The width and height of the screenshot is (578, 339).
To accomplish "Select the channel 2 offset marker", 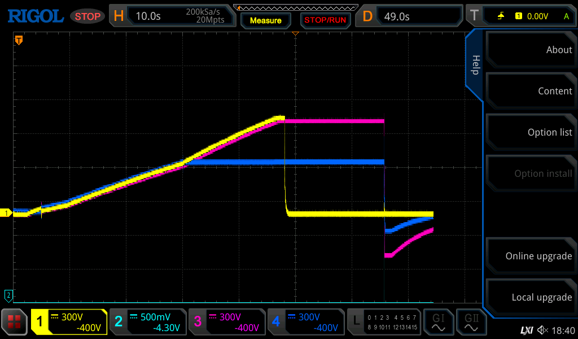I will (x=8, y=294).
